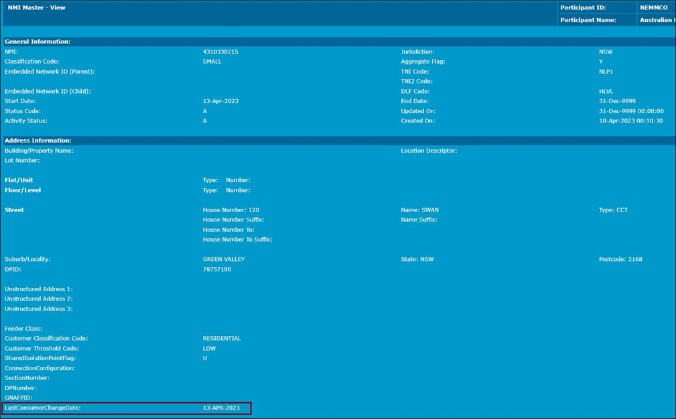This screenshot has height=419, width=676.
Task: Click the street Type: CCT text
Action: point(613,210)
